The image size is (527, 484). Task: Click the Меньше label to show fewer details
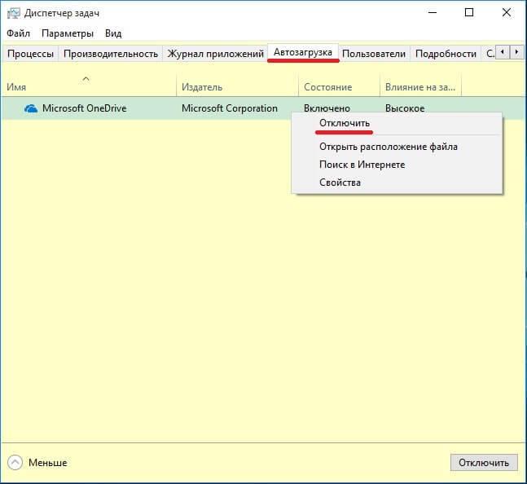coord(48,463)
